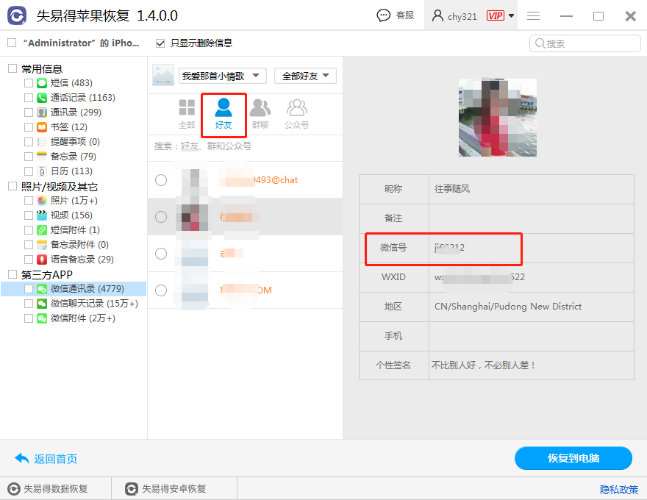Select 日历 (113) item
The image size is (647, 500).
pos(71,171)
